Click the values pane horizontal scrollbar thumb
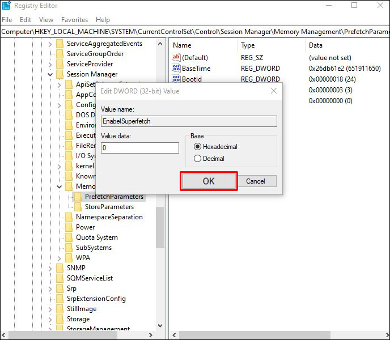This screenshot has width=390, height=340. (255, 335)
